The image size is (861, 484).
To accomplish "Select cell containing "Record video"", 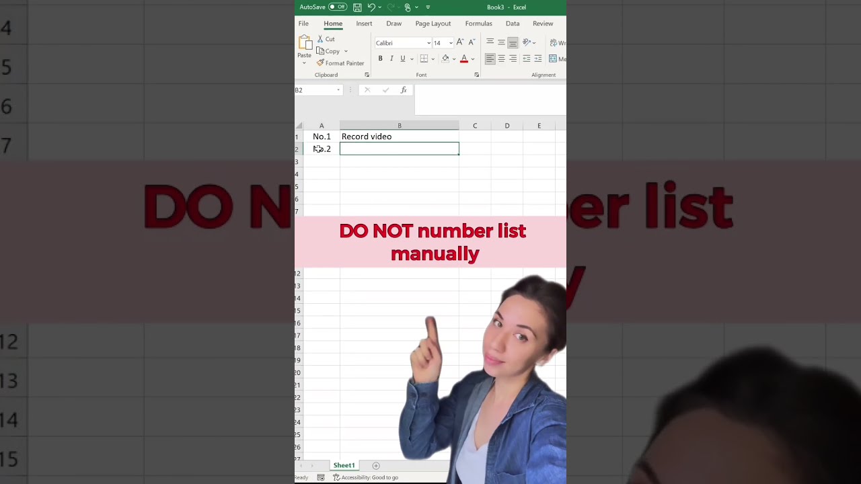I will click(x=399, y=136).
